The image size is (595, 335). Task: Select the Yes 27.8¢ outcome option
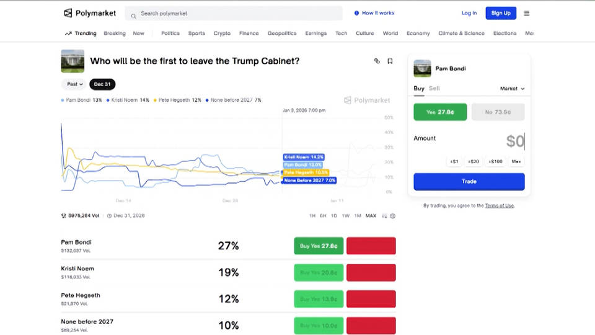click(440, 112)
